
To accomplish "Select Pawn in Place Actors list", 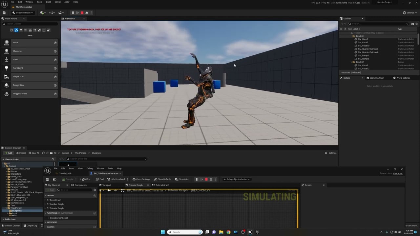I will click(30, 60).
